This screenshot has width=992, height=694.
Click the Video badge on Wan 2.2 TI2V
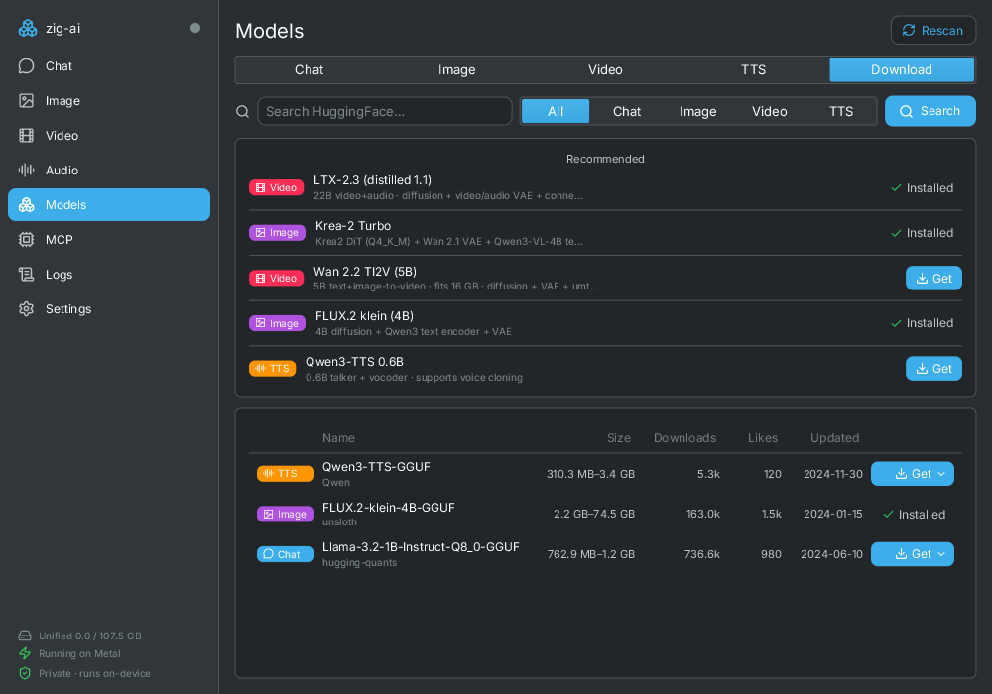[x=277, y=279]
